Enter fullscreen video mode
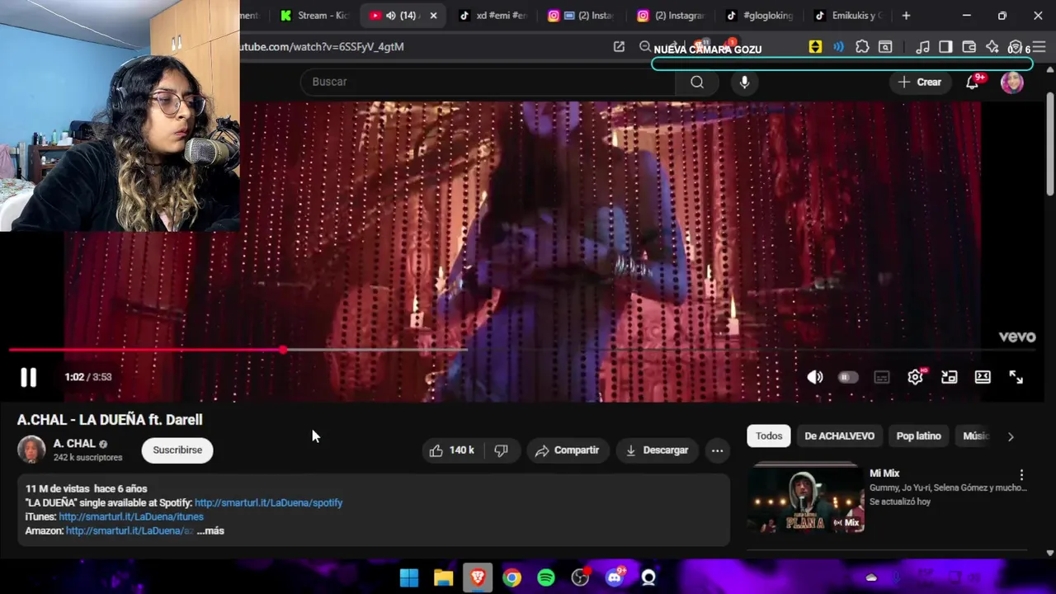 pyautogui.click(x=1016, y=377)
